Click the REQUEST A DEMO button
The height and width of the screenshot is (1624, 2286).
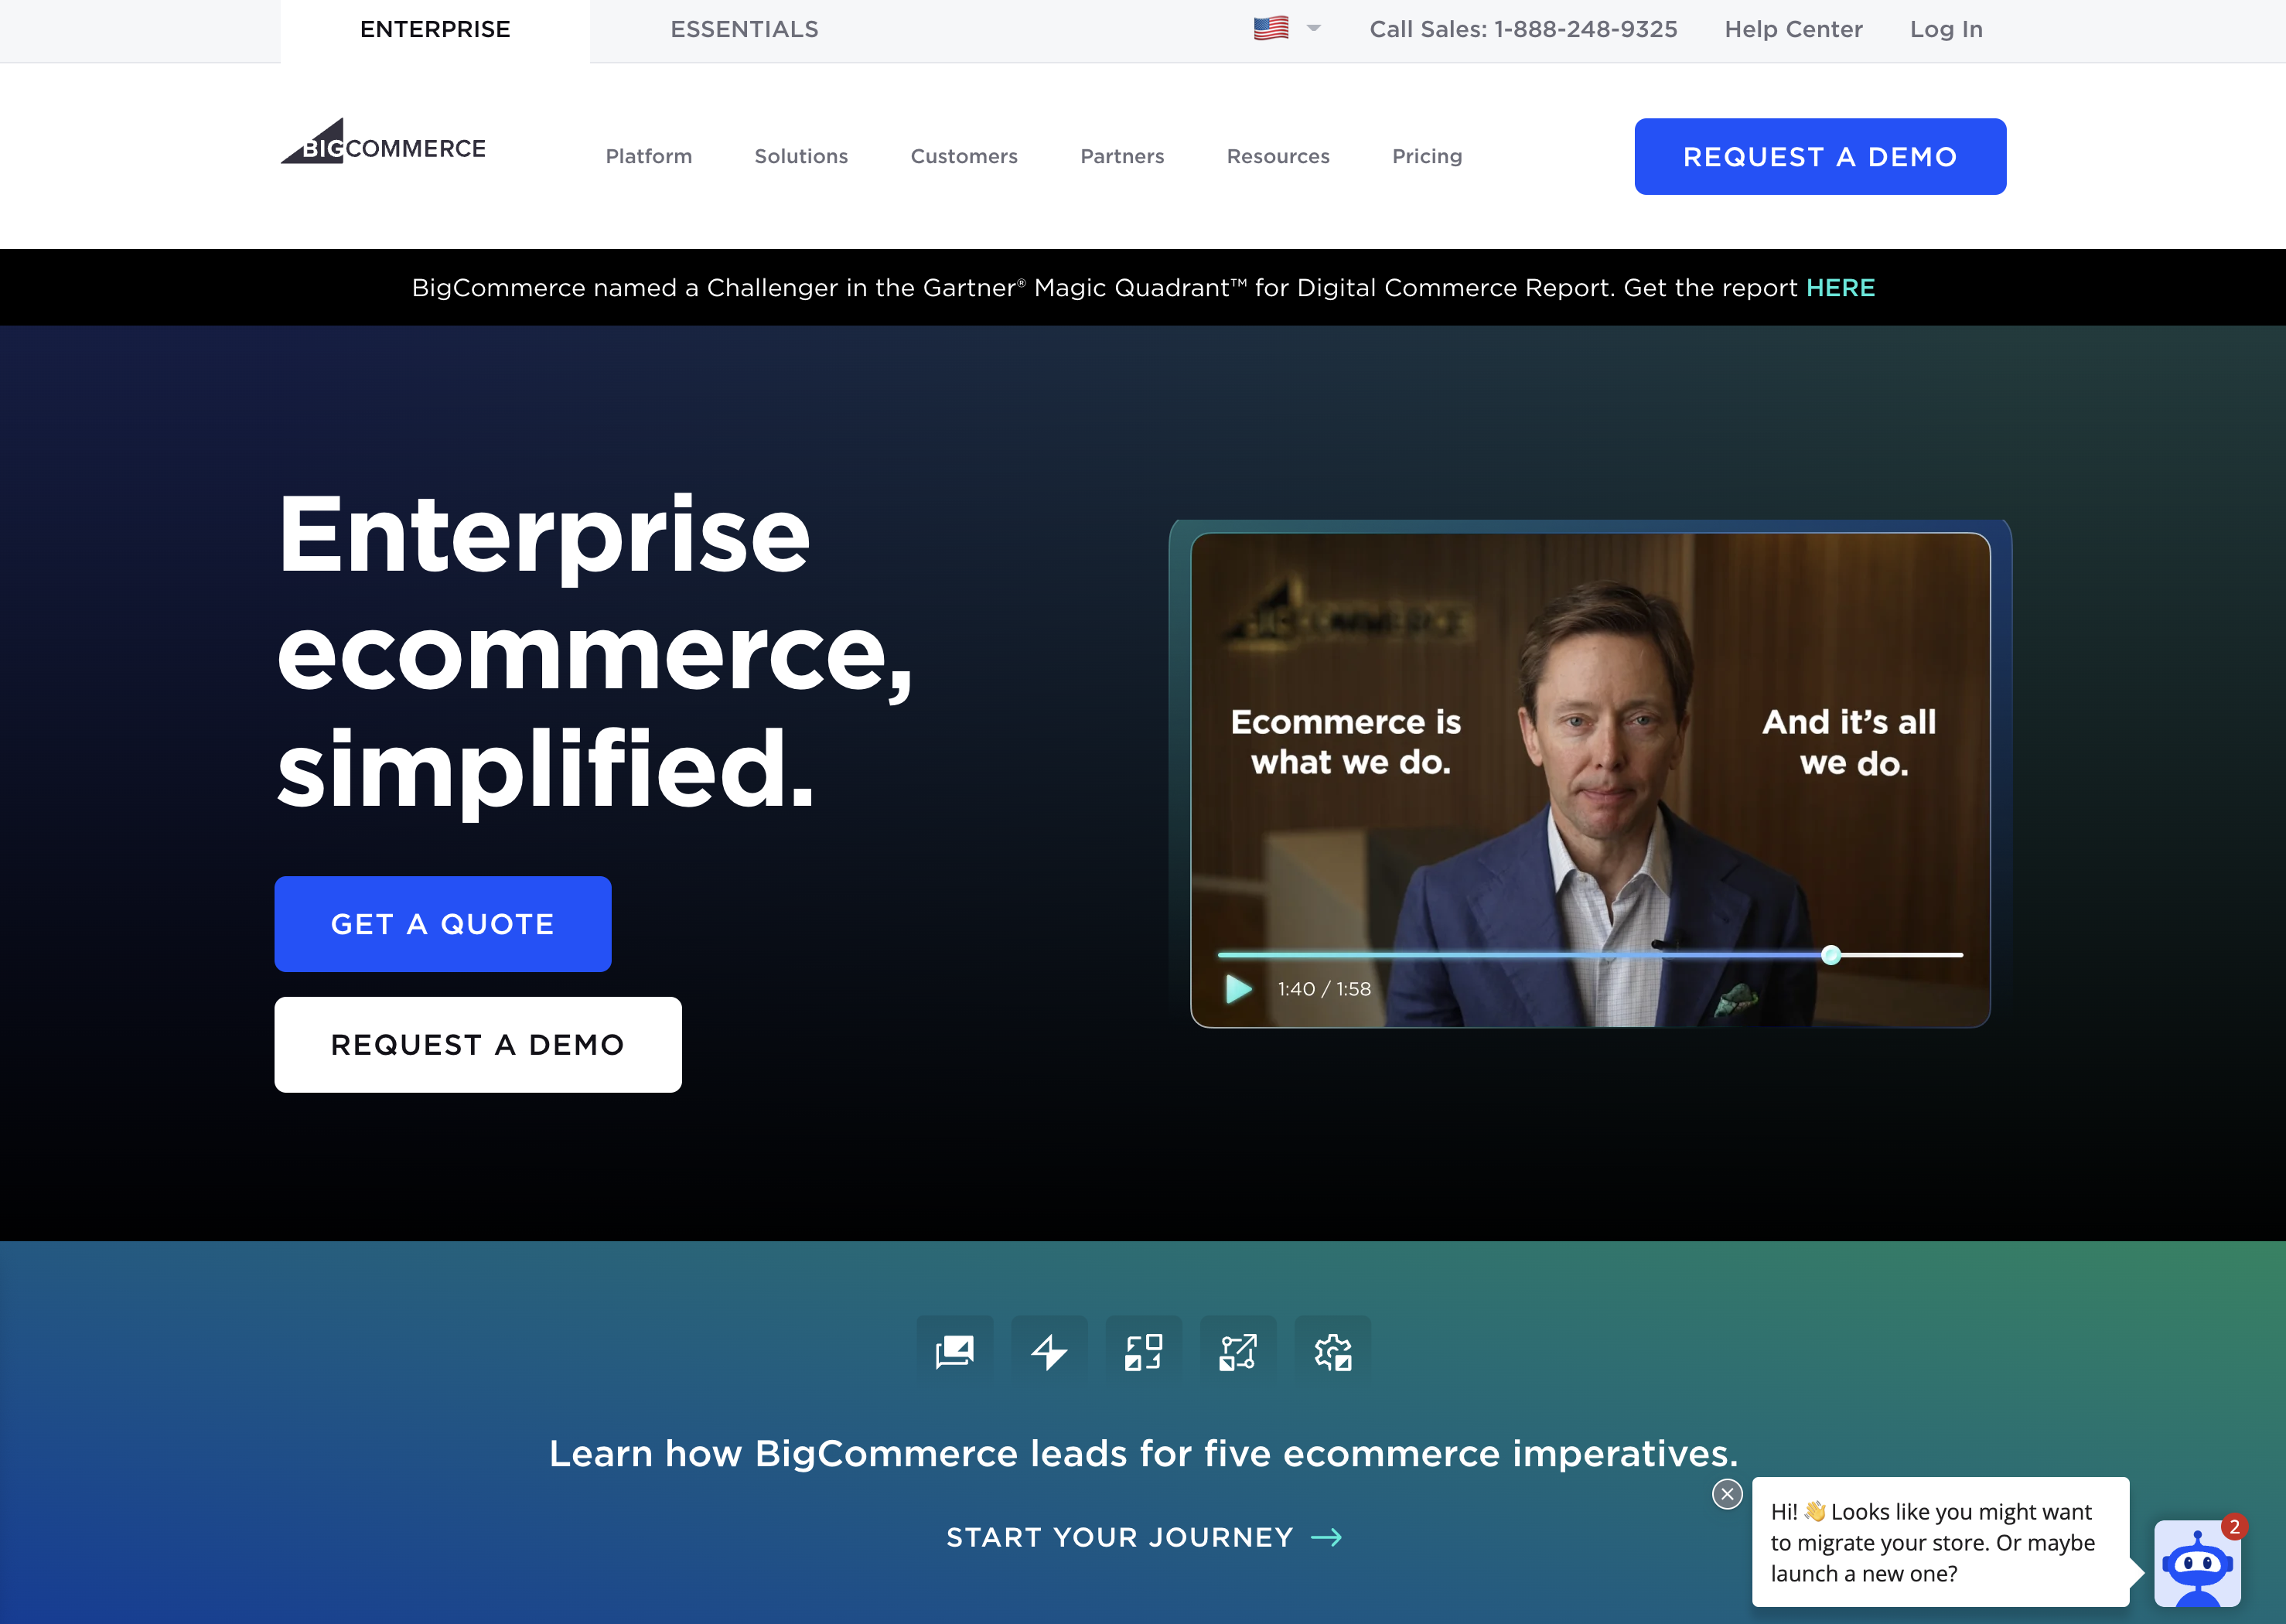point(1819,156)
